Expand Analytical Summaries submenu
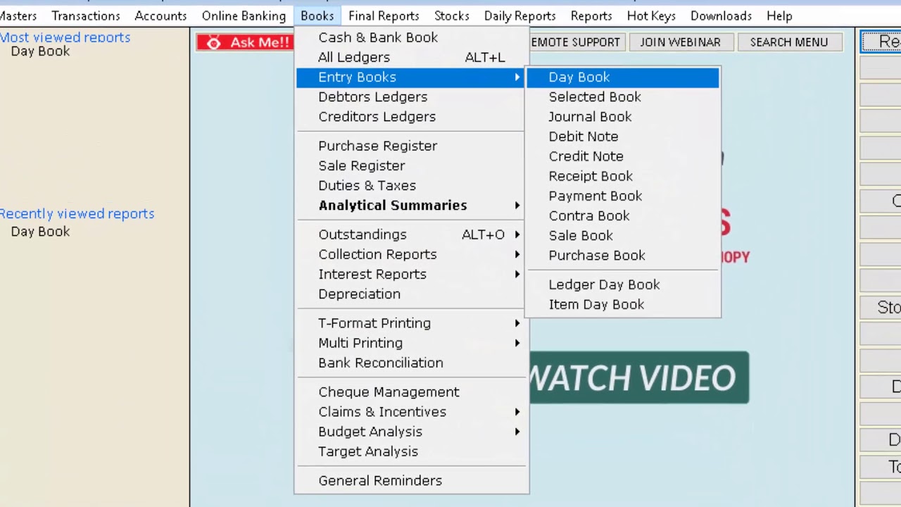 [x=412, y=206]
